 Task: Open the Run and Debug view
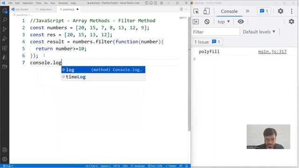tap(5, 39)
